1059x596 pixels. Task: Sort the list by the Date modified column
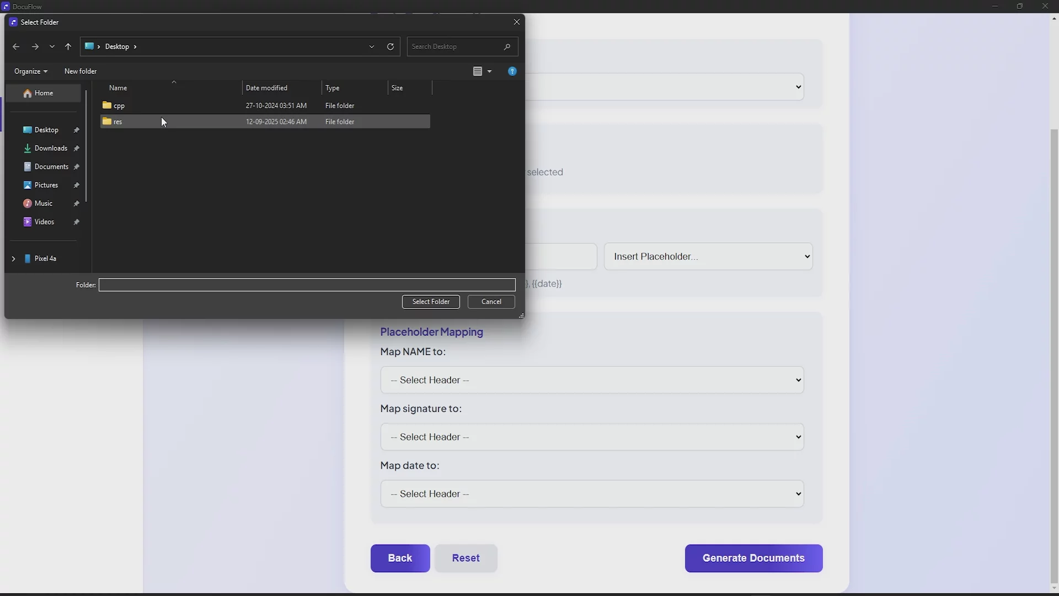click(x=267, y=88)
